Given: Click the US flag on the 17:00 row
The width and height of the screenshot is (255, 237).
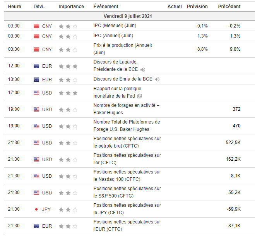Looking at the screenshot, I should [36, 93].
